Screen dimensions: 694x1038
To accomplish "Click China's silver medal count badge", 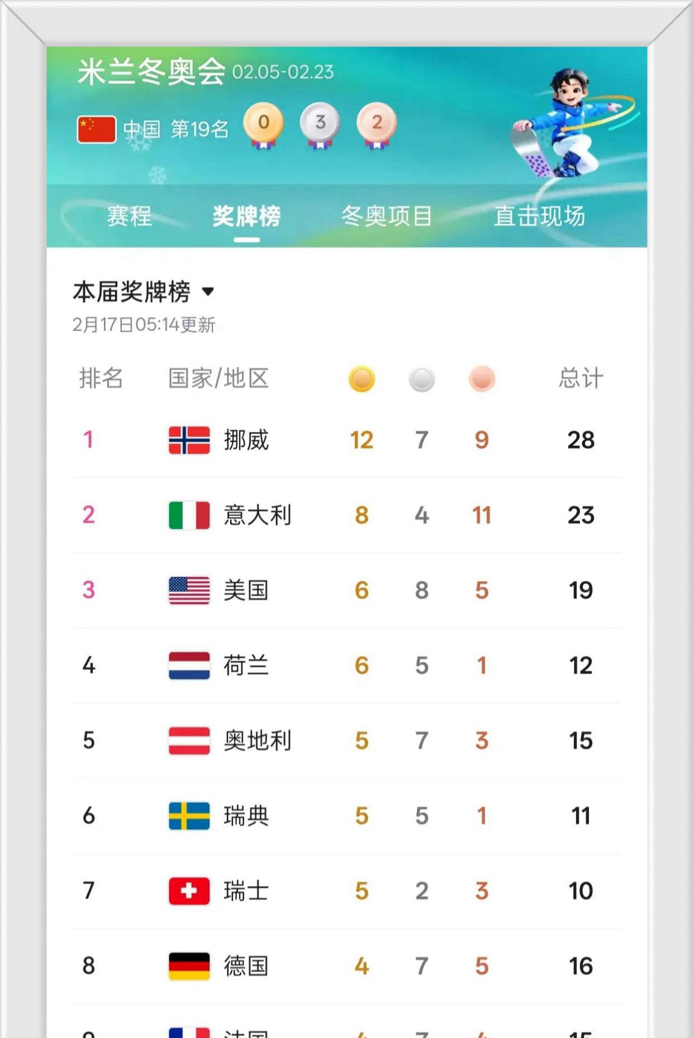I will pos(320,124).
